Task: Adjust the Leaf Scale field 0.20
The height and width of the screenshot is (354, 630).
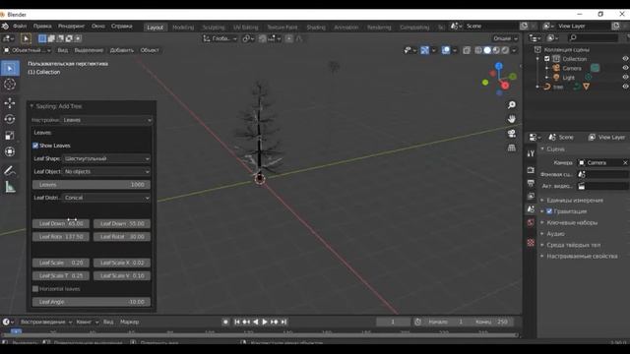Action: click(61, 263)
